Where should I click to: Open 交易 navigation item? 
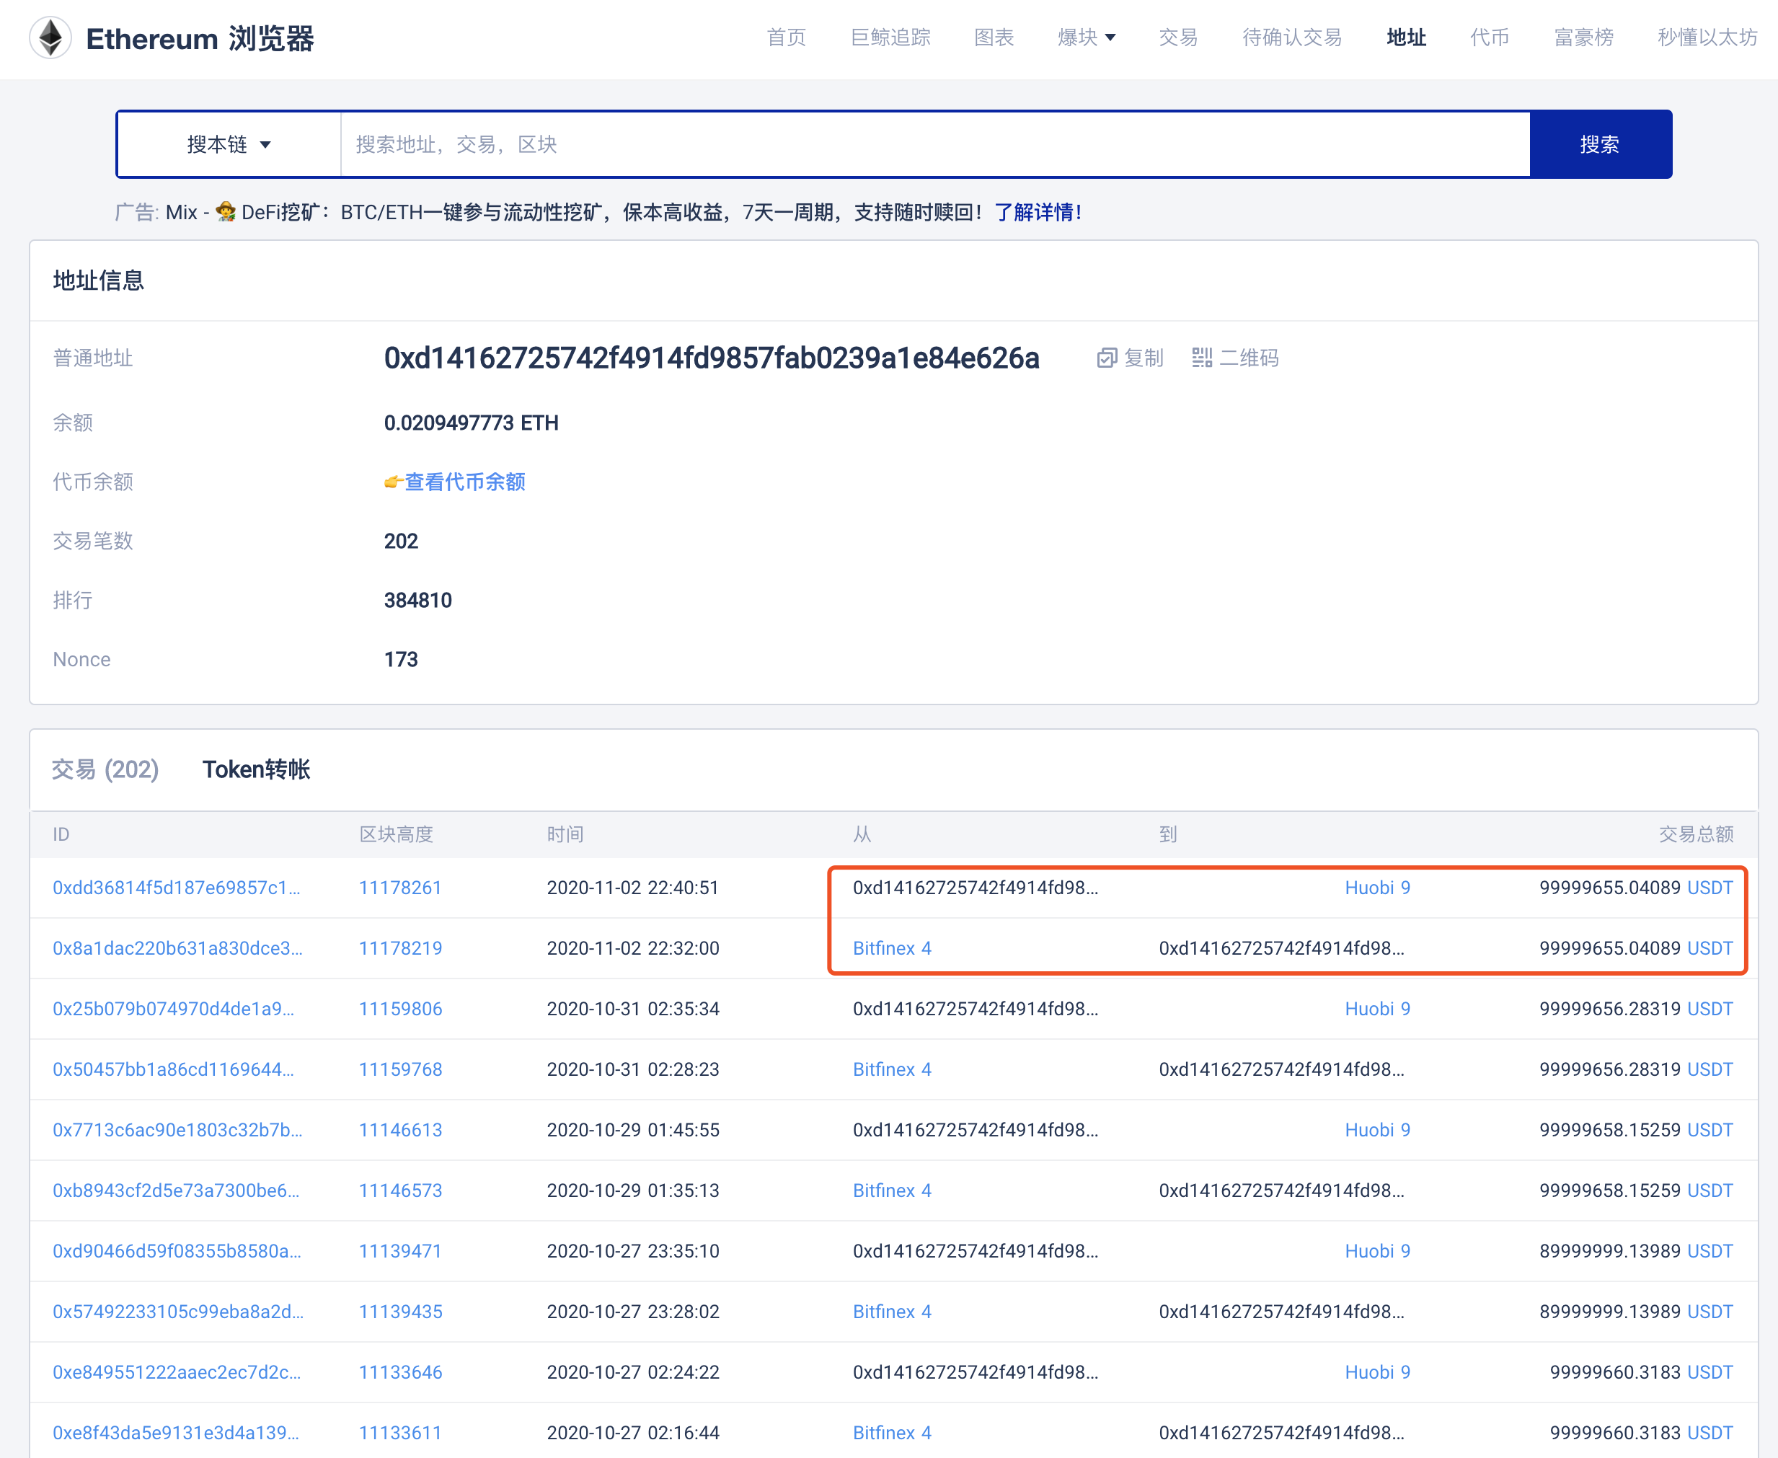click(1178, 37)
